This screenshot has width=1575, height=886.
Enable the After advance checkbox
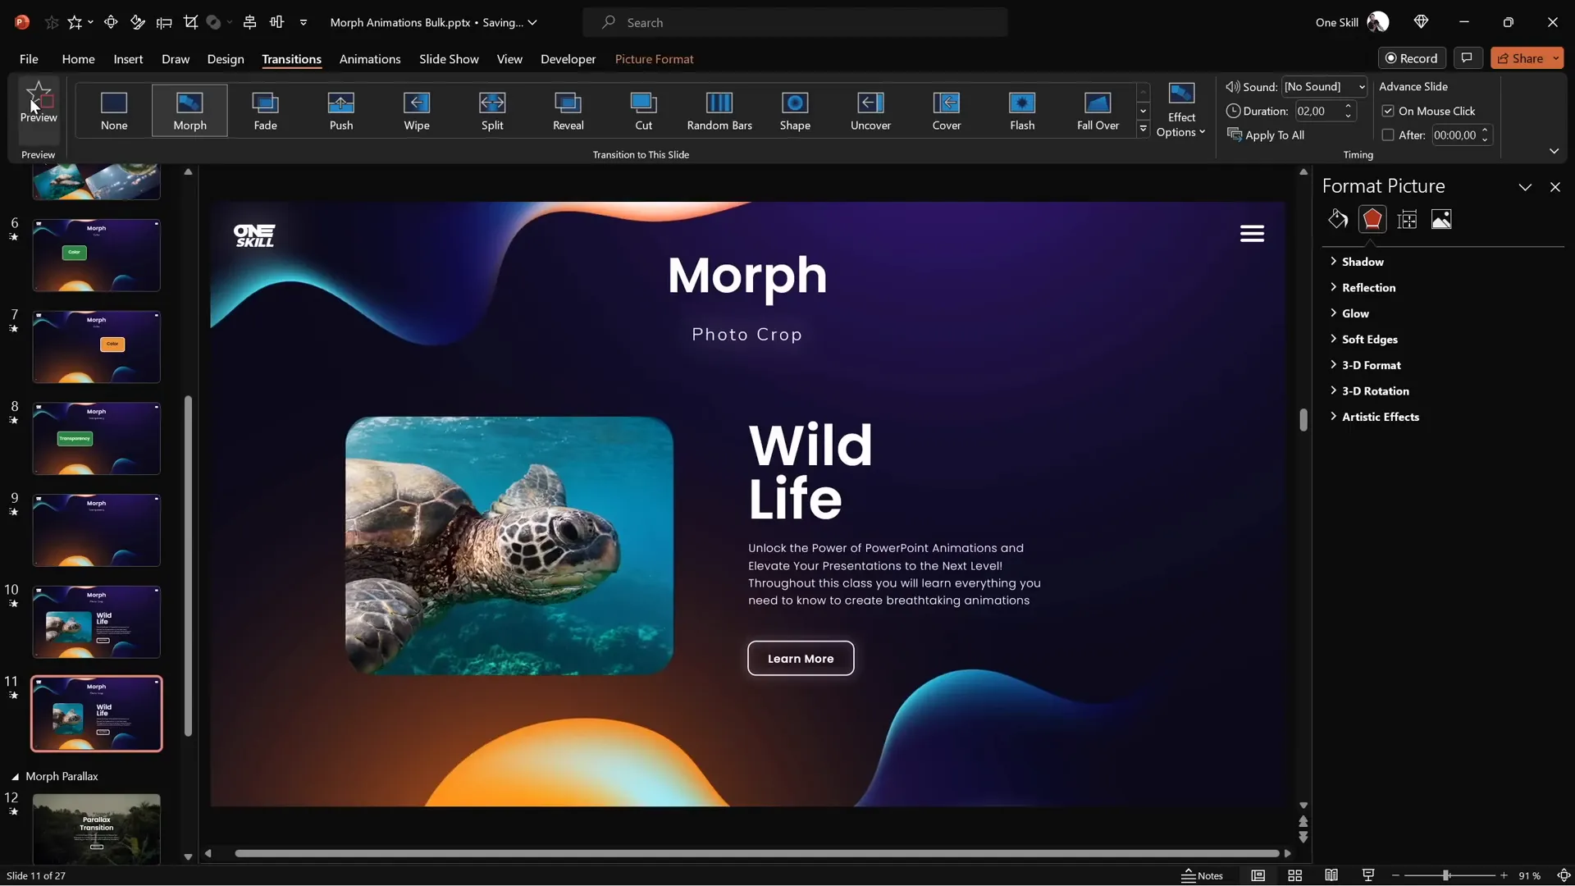pos(1388,135)
